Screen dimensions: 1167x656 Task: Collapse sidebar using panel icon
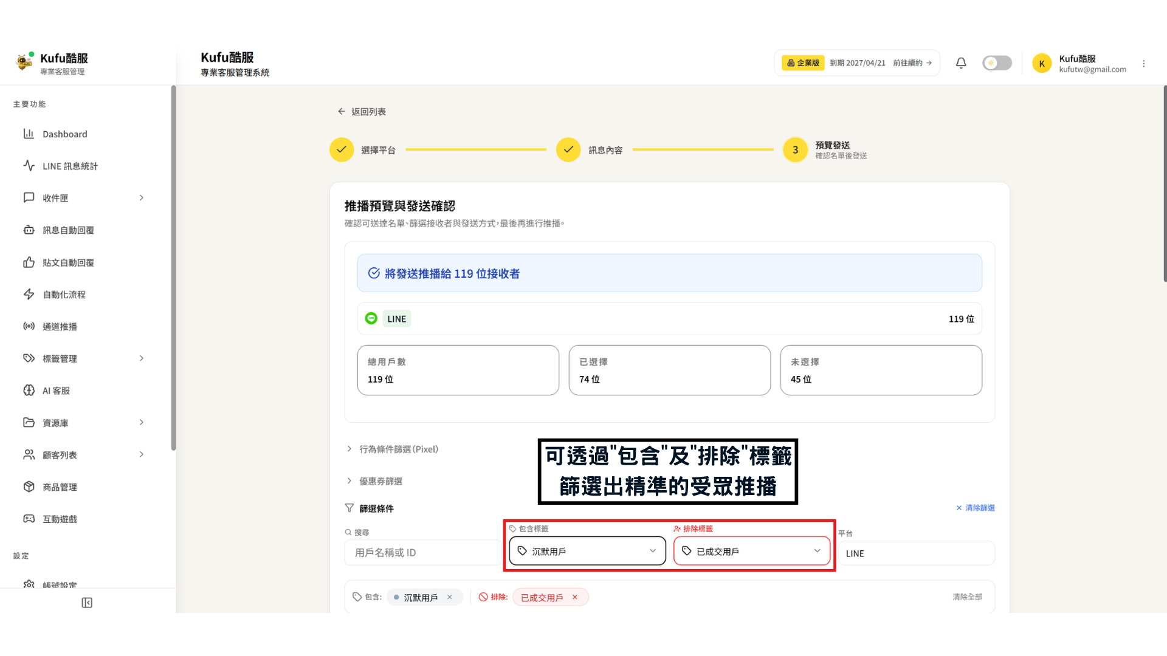87,603
